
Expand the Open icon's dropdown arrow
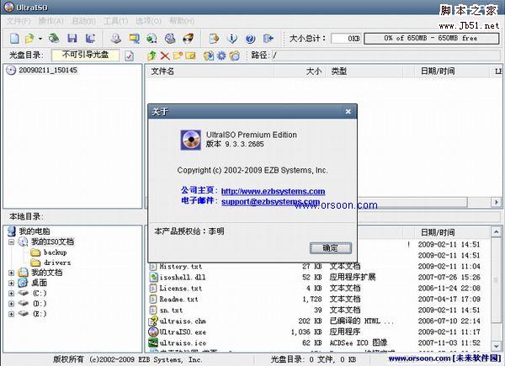click(x=40, y=39)
